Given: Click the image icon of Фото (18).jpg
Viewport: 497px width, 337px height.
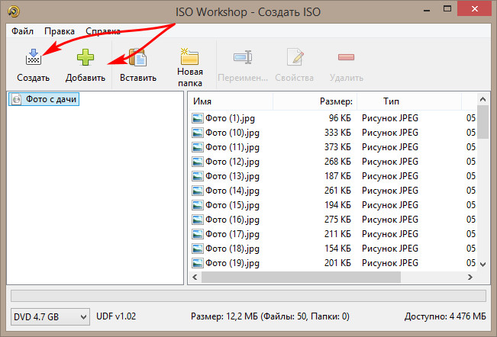Looking at the screenshot, I should point(198,249).
